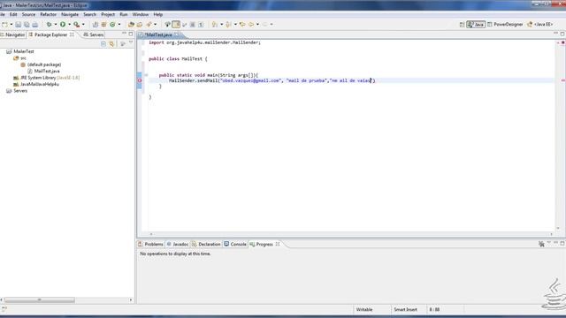Click the Debug bug icon
Image resolution: width=566 pixels, height=318 pixels.
[50, 24]
